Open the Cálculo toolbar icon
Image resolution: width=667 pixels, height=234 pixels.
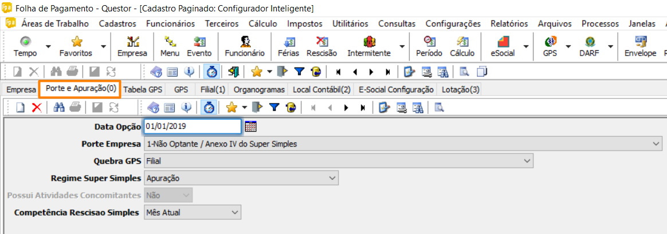pos(462,46)
